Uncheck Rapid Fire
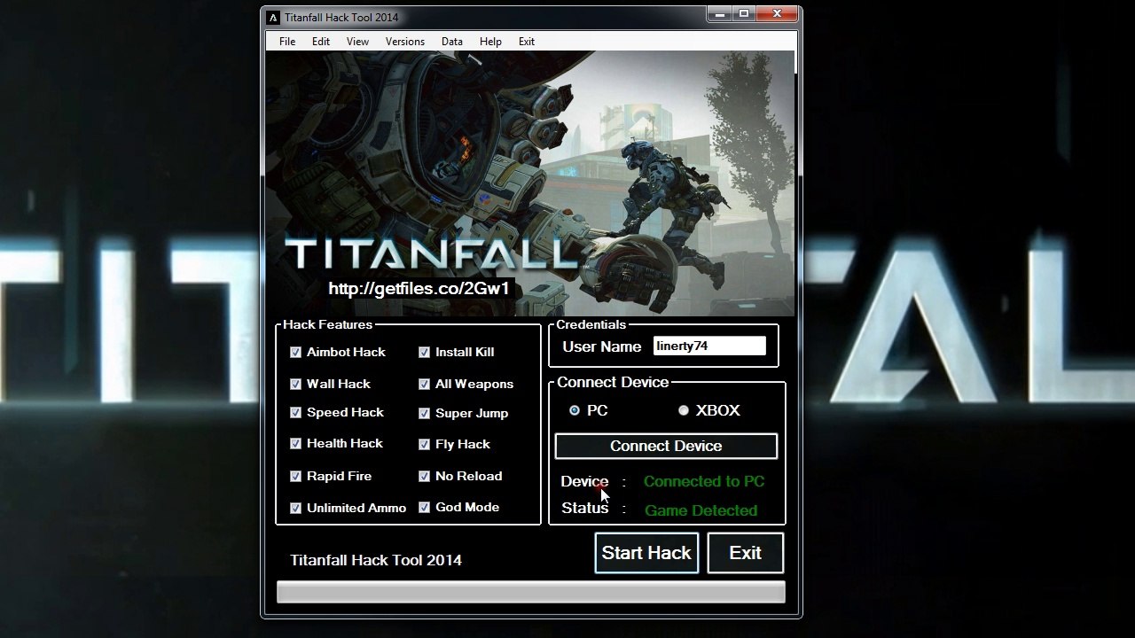The image size is (1135, 638). 295,476
